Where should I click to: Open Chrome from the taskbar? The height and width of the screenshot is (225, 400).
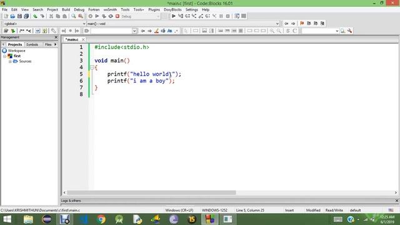click(101, 219)
